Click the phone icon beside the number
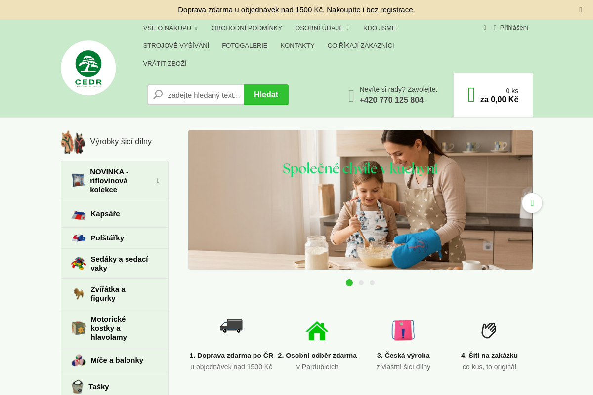The width and height of the screenshot is (593, 395). (351, 96)
